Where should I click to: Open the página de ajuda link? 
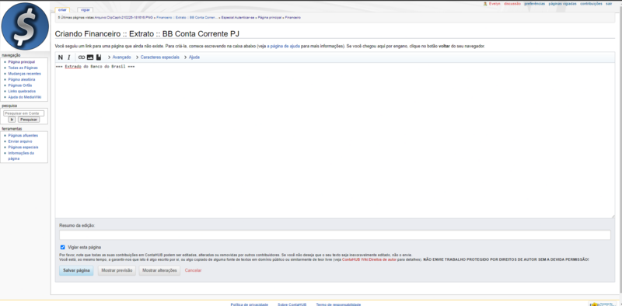point(283,47)
